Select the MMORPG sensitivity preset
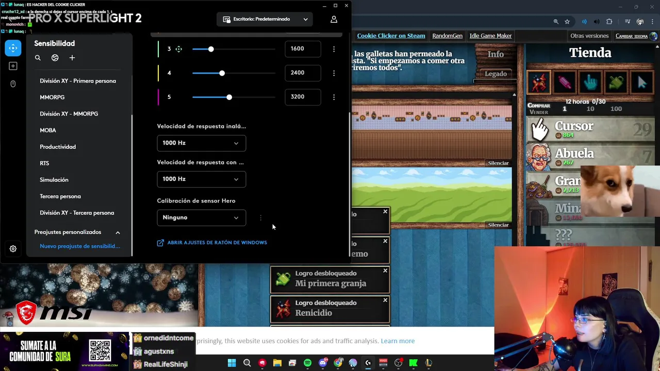 click(x=52, y=97)
